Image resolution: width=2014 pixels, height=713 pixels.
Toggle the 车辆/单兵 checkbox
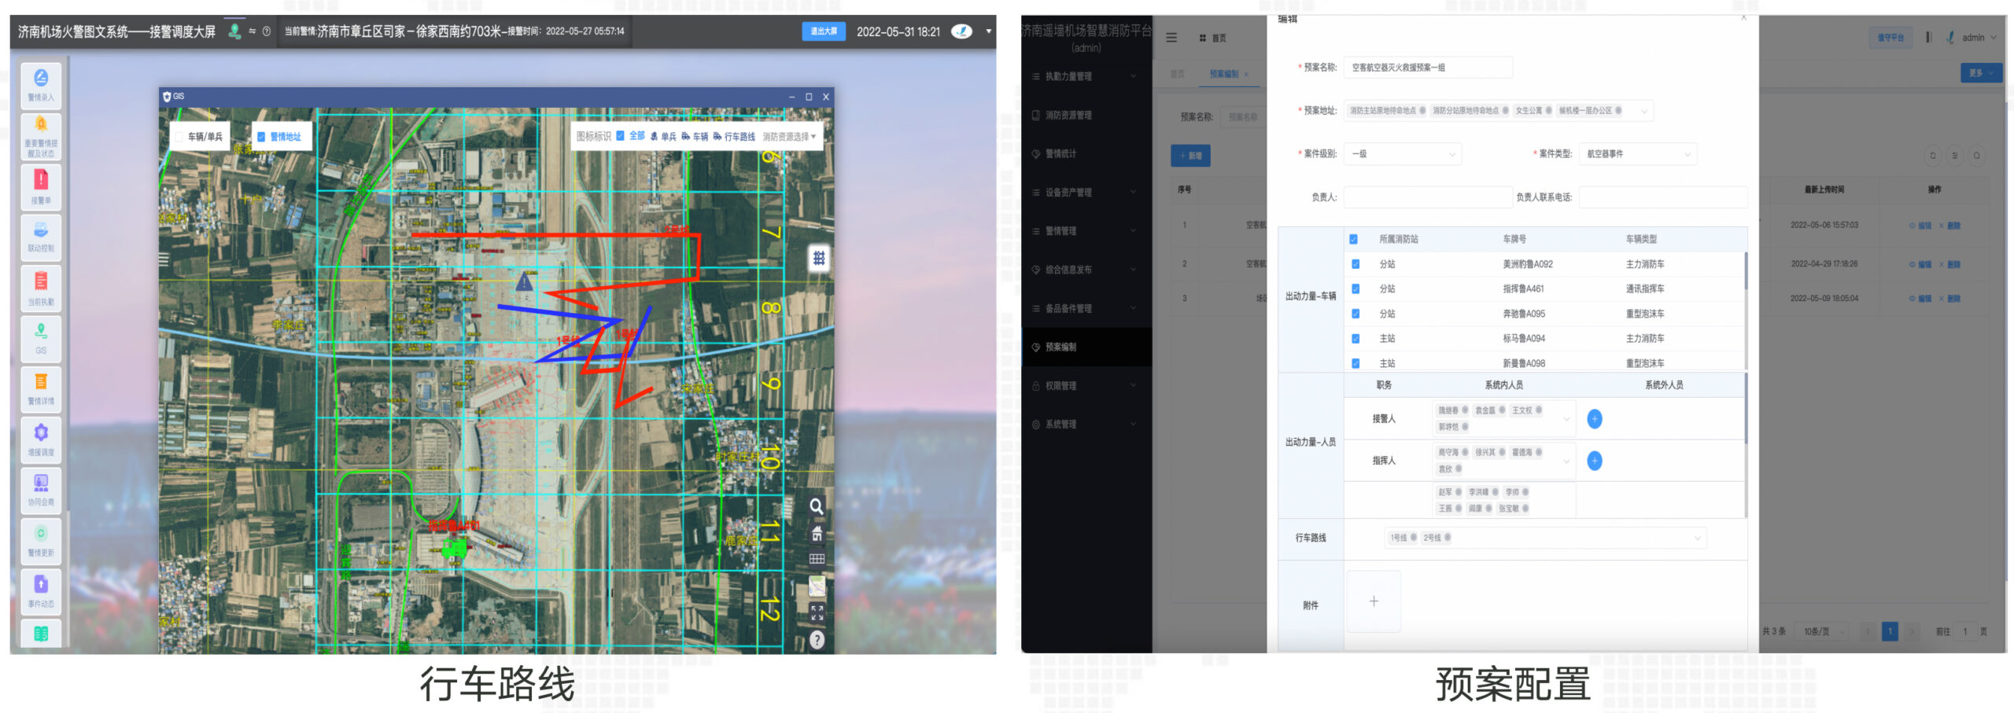(x=179, y=137)
